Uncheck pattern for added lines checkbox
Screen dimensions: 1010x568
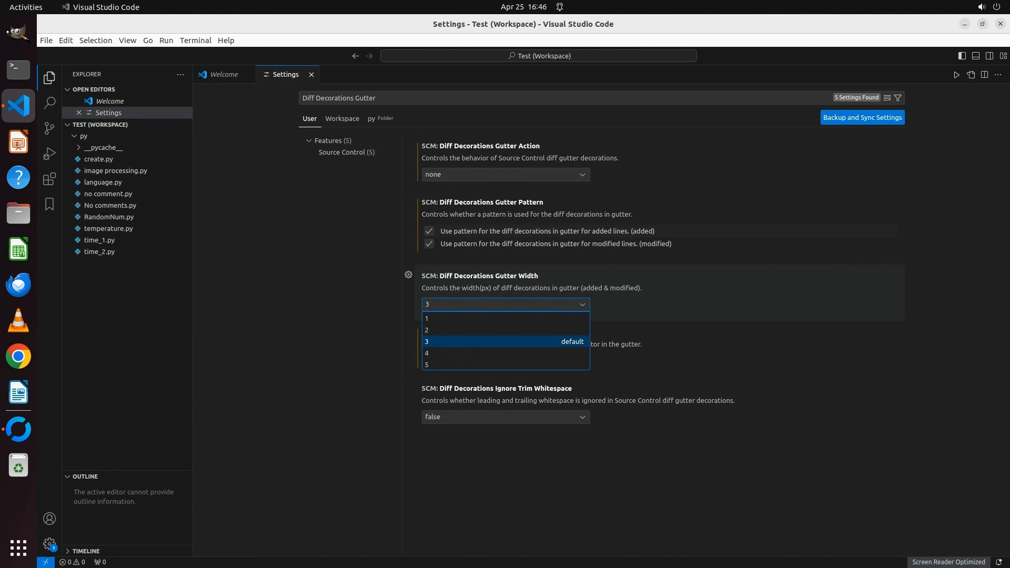(429, 231)
